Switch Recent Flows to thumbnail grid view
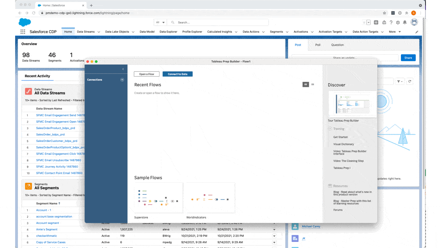This screenshot has width=441, height=248. click(x=305, y=84)
